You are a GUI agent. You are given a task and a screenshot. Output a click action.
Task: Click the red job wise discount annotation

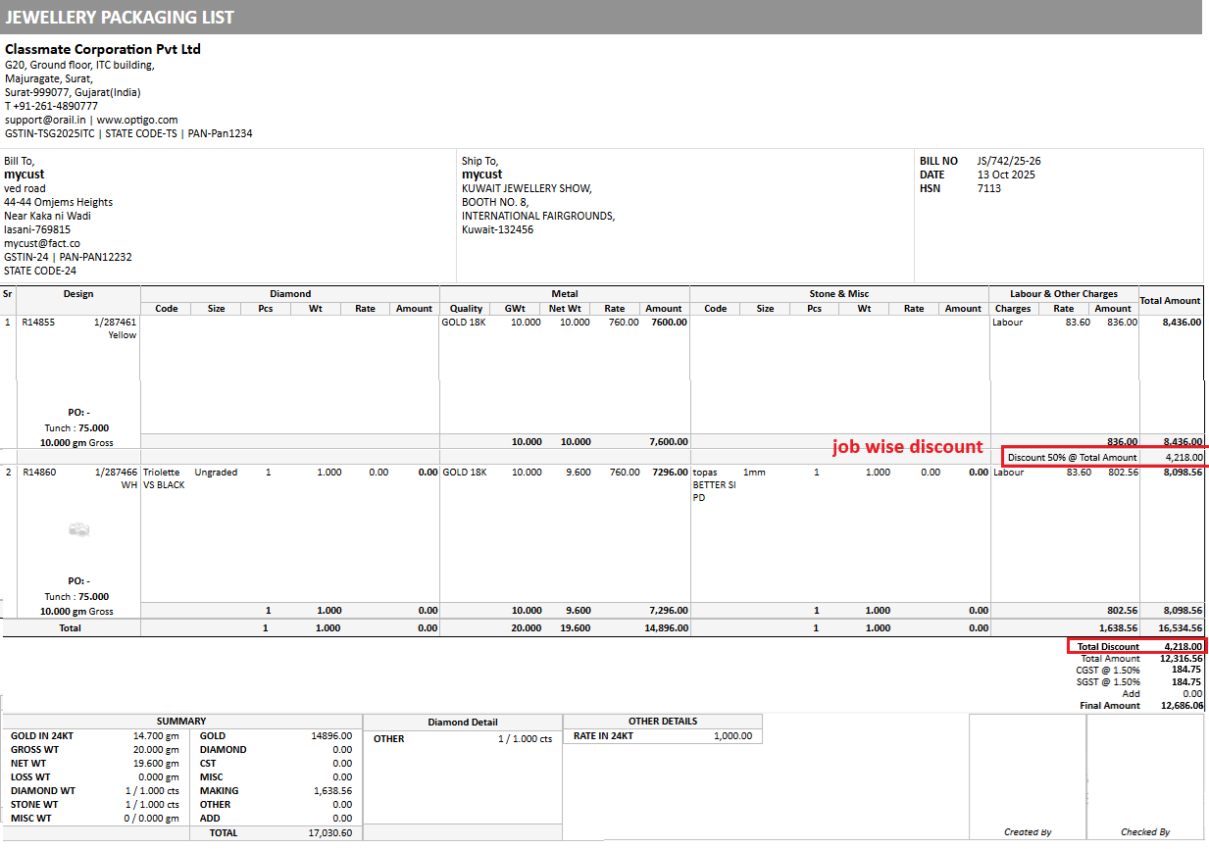point(907,447)
